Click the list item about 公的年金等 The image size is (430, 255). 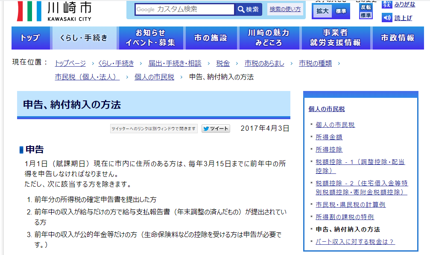[158, 239]
